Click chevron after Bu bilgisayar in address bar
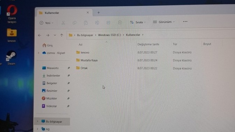The height and width of the screenshot is (132, 235). coord(95,35)
